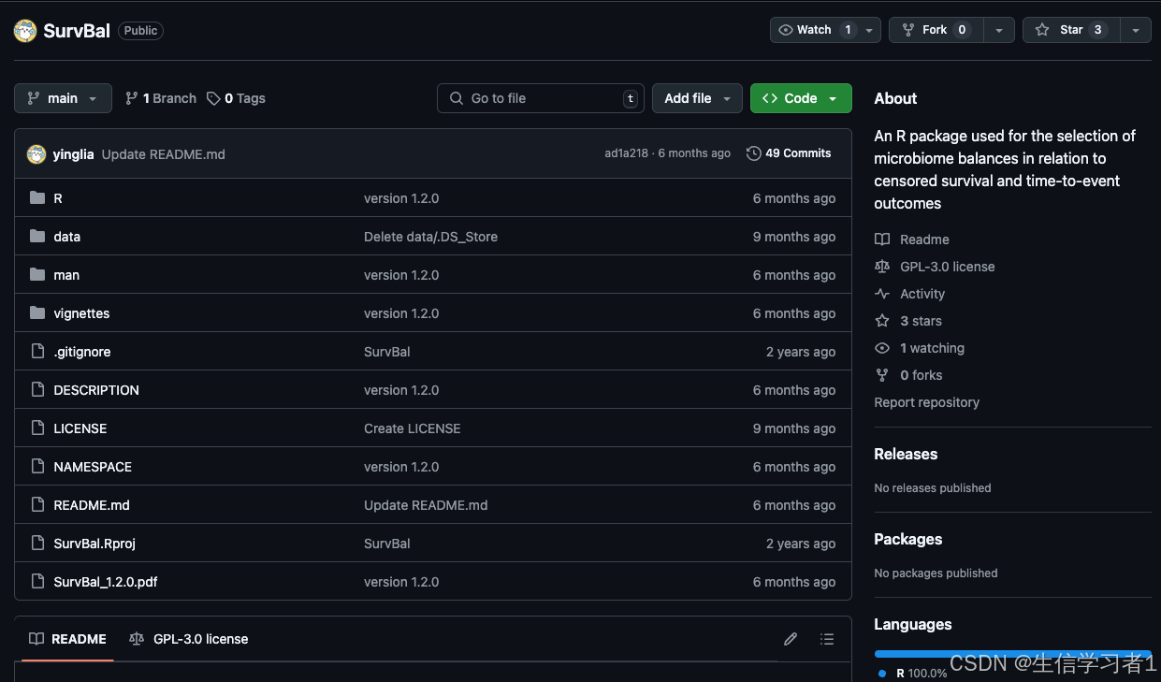
Task: Open the main branch selector dropdown
Action: (x=63, y=98)
